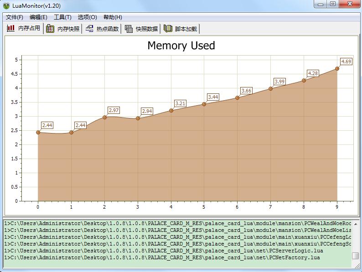Screen dimensions: 362x272
Task: Click the data point labeled 4.28
Action: 304,81
